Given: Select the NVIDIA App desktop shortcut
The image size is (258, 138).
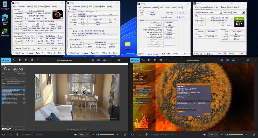Looking at the screenshot, I should tap(5, 32).
